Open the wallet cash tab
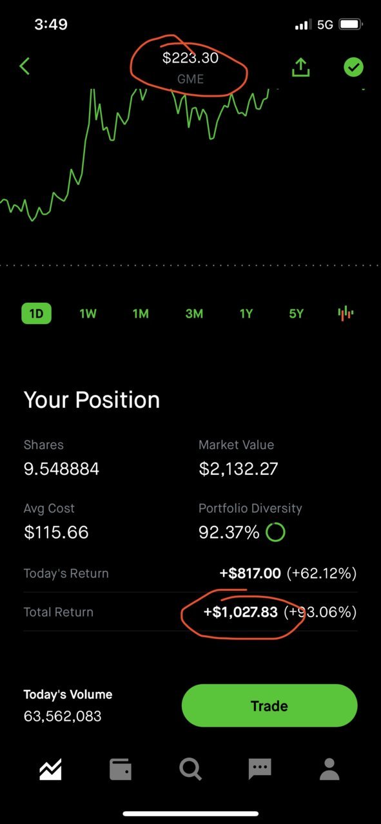Viewport: 381px width, 824px height. tap(121, 769)
